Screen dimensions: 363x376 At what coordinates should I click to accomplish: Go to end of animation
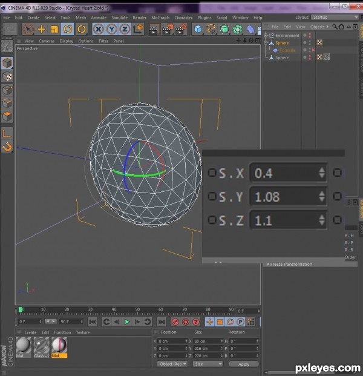tap(162, 322)
